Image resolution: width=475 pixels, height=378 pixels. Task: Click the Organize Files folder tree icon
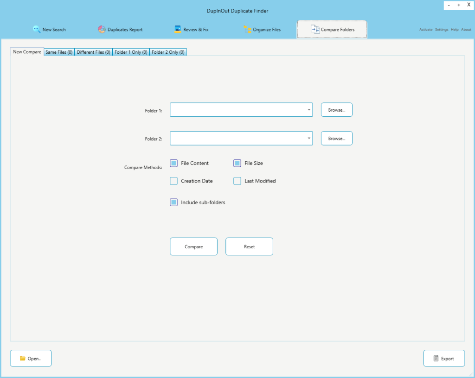247,29
